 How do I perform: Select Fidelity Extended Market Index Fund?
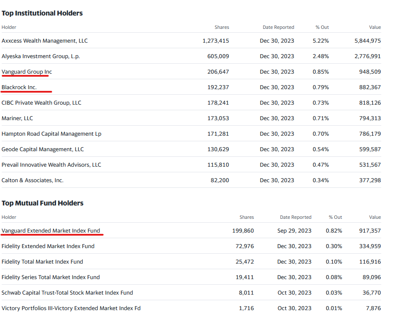pyautogui.click(x=48, y=246)
